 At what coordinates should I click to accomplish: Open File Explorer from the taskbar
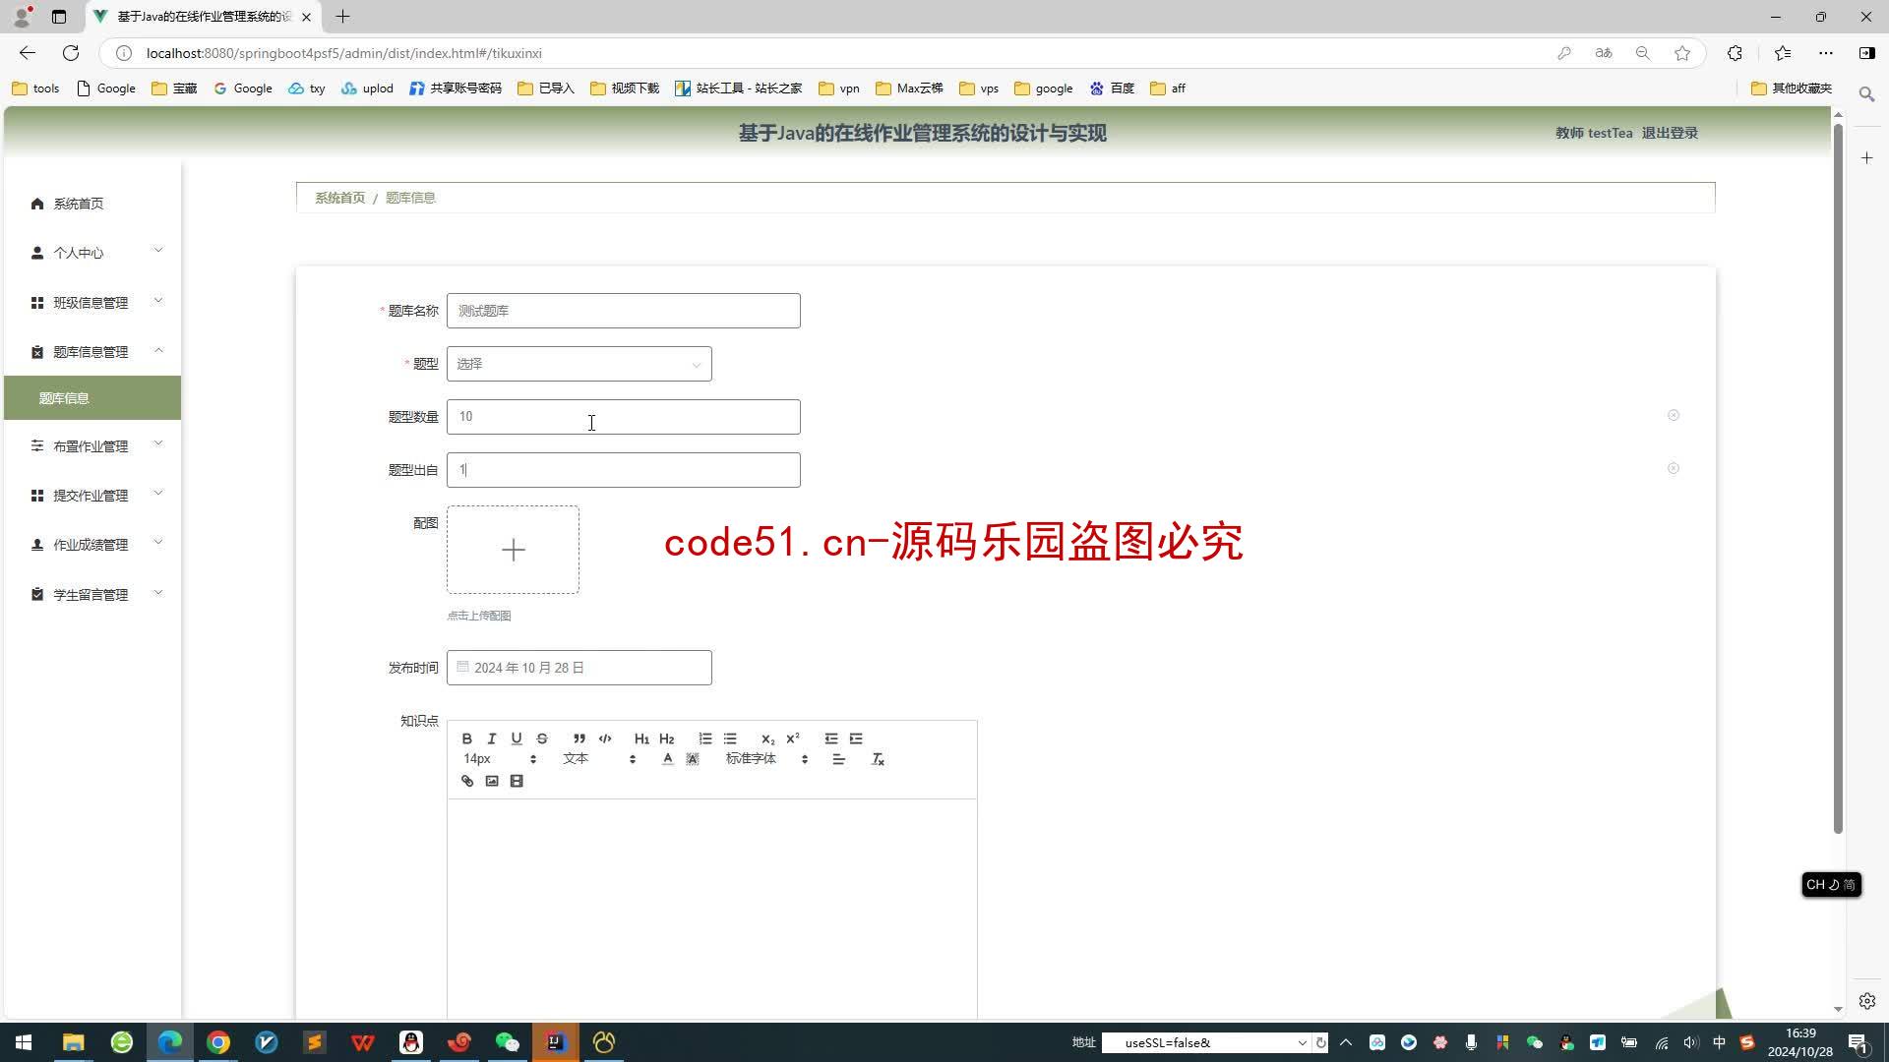(x=74, y=1042)
